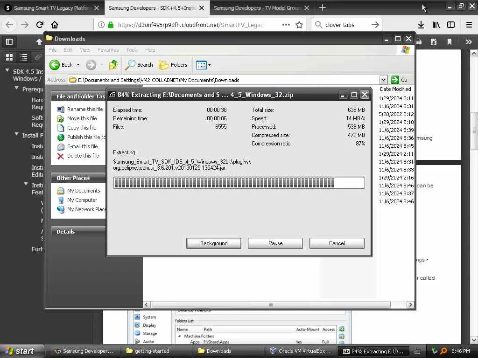Open the File menu in Downloads
Screen dimensions: 478x358
click(53, 49)
